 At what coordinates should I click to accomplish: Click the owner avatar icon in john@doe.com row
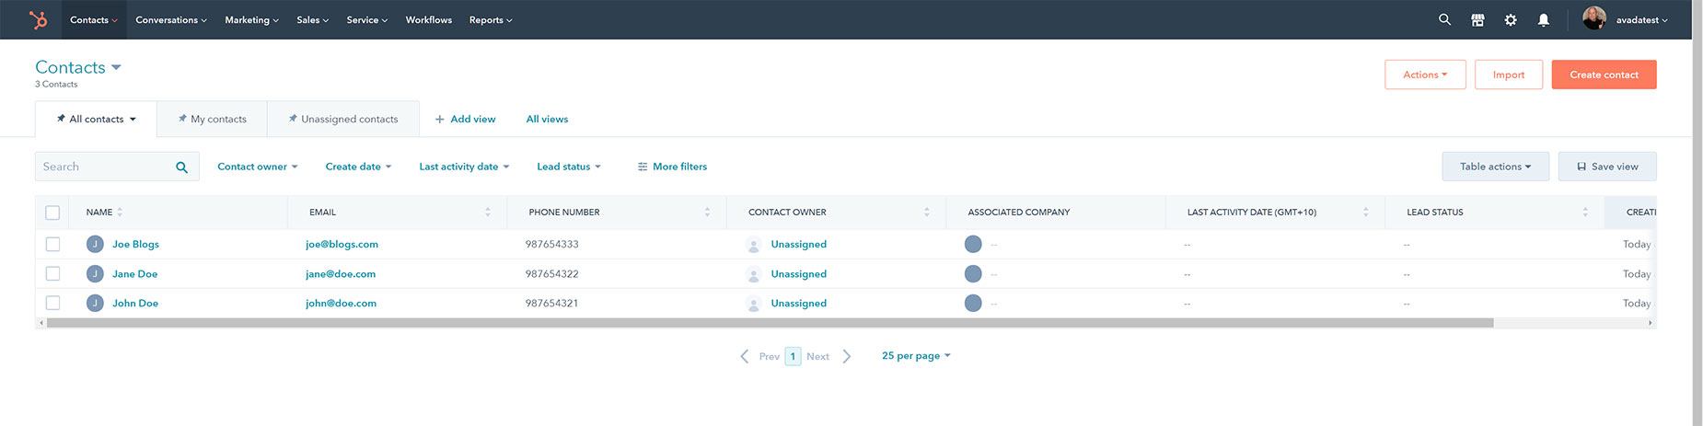coord(753,304)
